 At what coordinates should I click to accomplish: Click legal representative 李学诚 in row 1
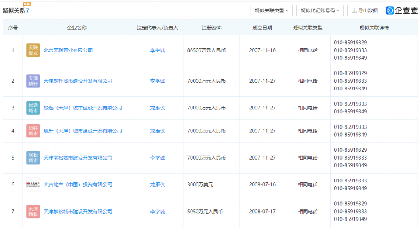157,50
